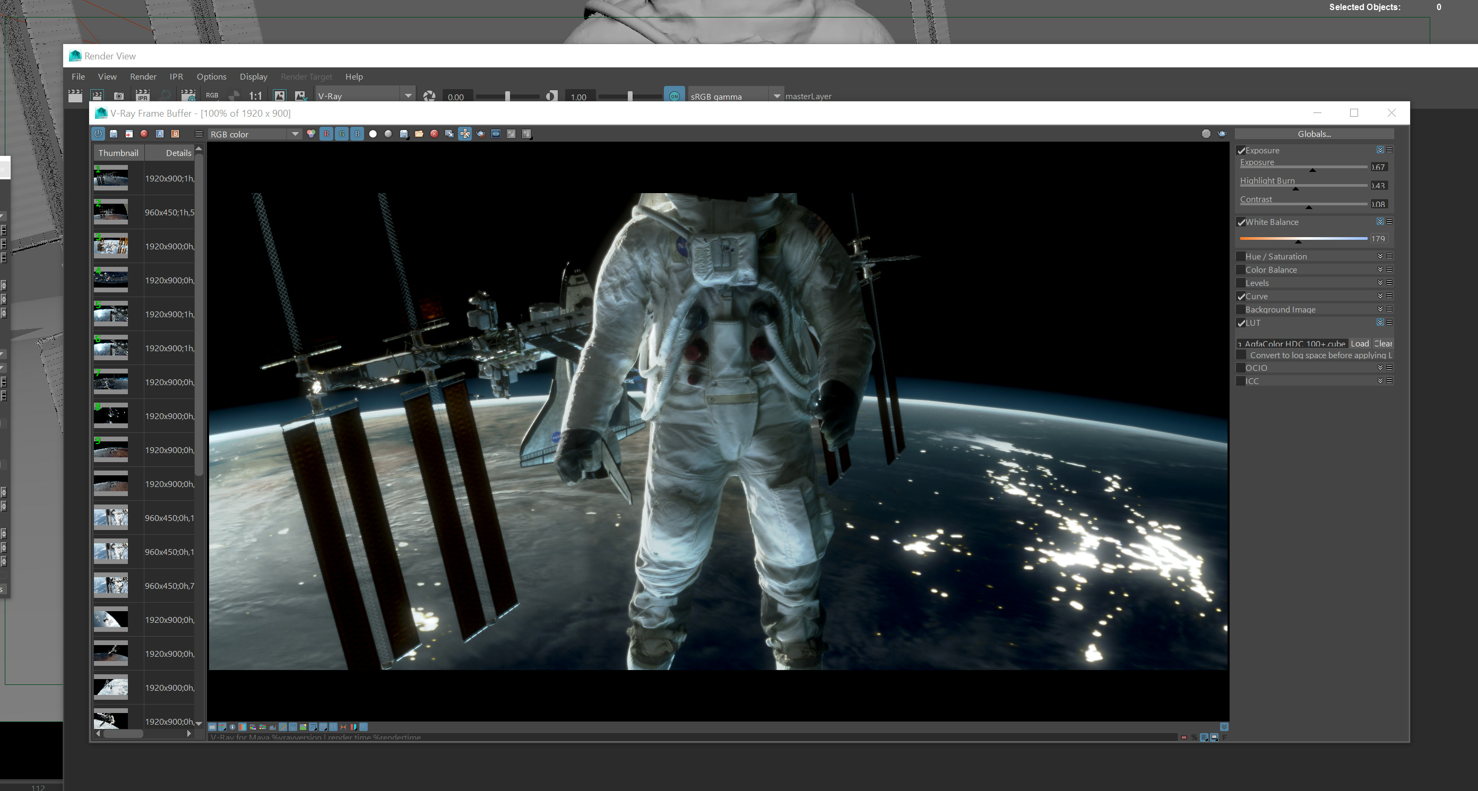Image resolution: width=1478 pixels, height=791 pixels.
Task: Load selected history image into frame buffer
Action: tap(129, 134)
